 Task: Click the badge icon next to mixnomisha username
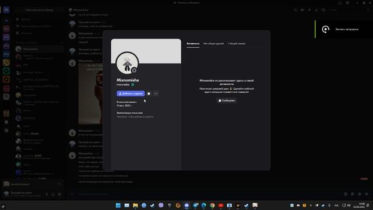click(x=133, y=85)
